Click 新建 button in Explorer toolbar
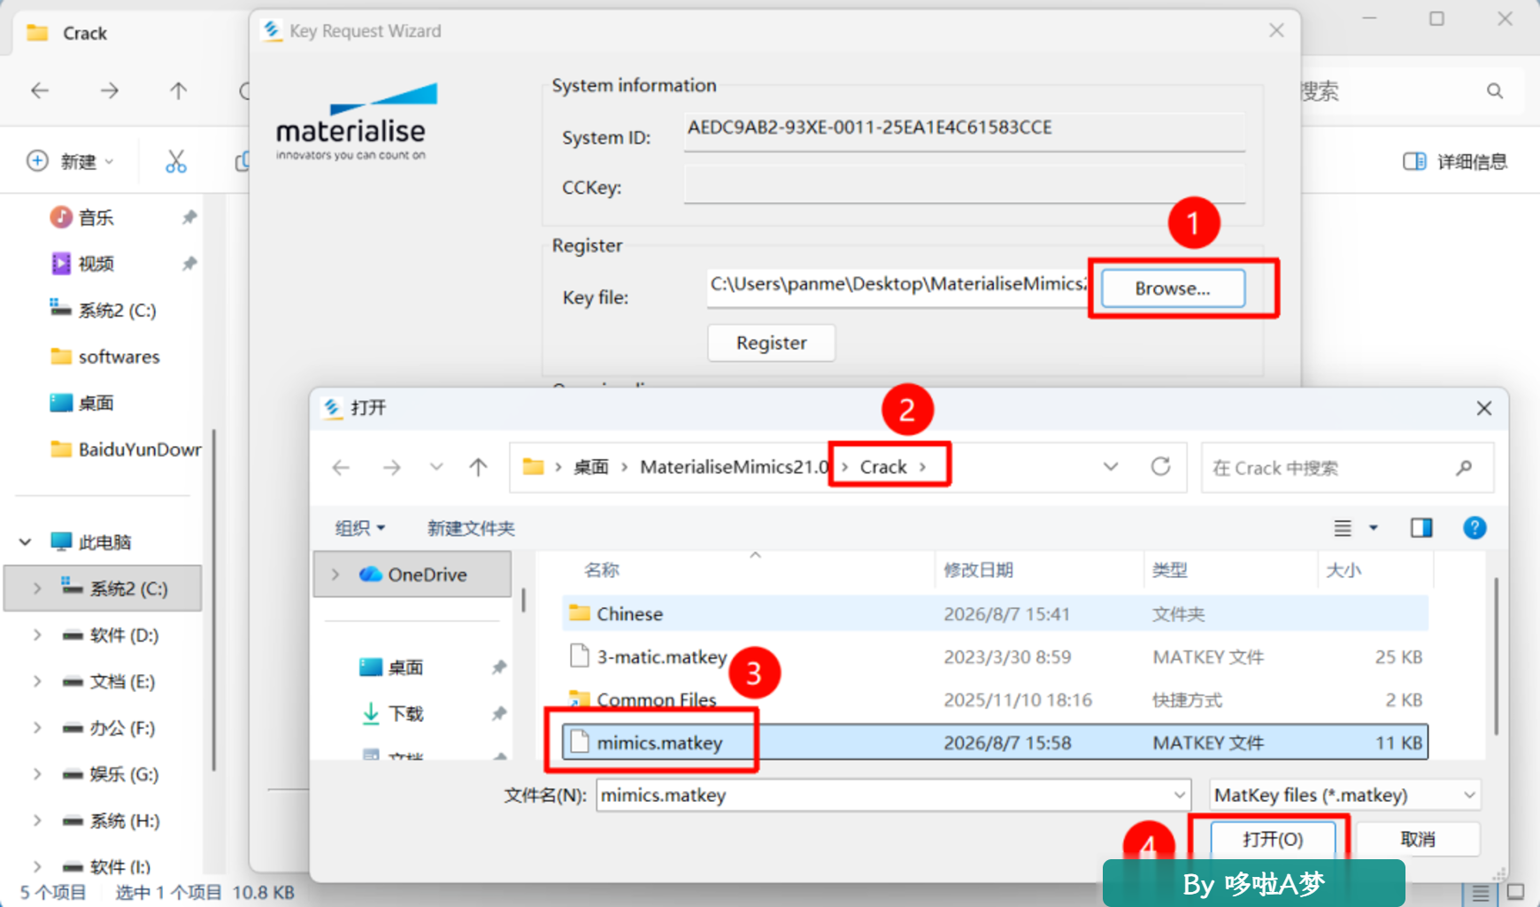The width and height of the screenshot is (1540, 907). coord(70,161)
